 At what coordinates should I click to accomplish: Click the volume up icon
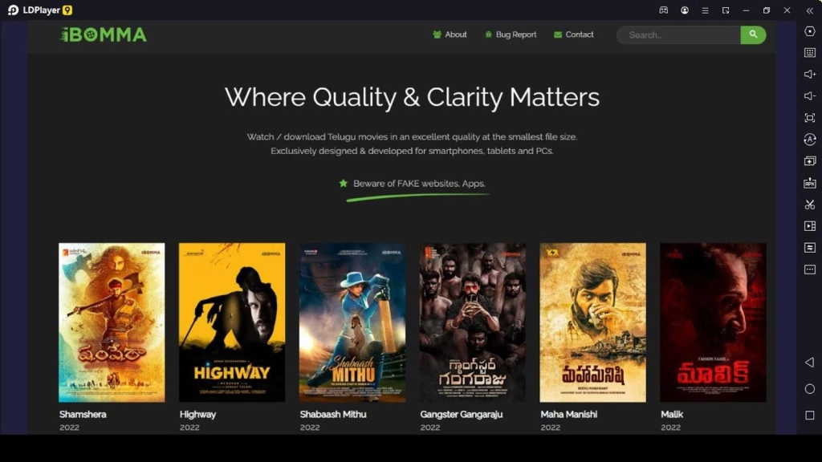(810, 75)
